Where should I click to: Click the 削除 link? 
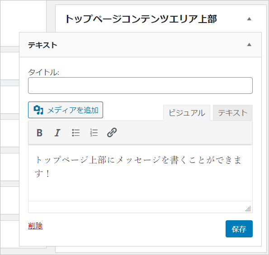click(x=35, y=226)
